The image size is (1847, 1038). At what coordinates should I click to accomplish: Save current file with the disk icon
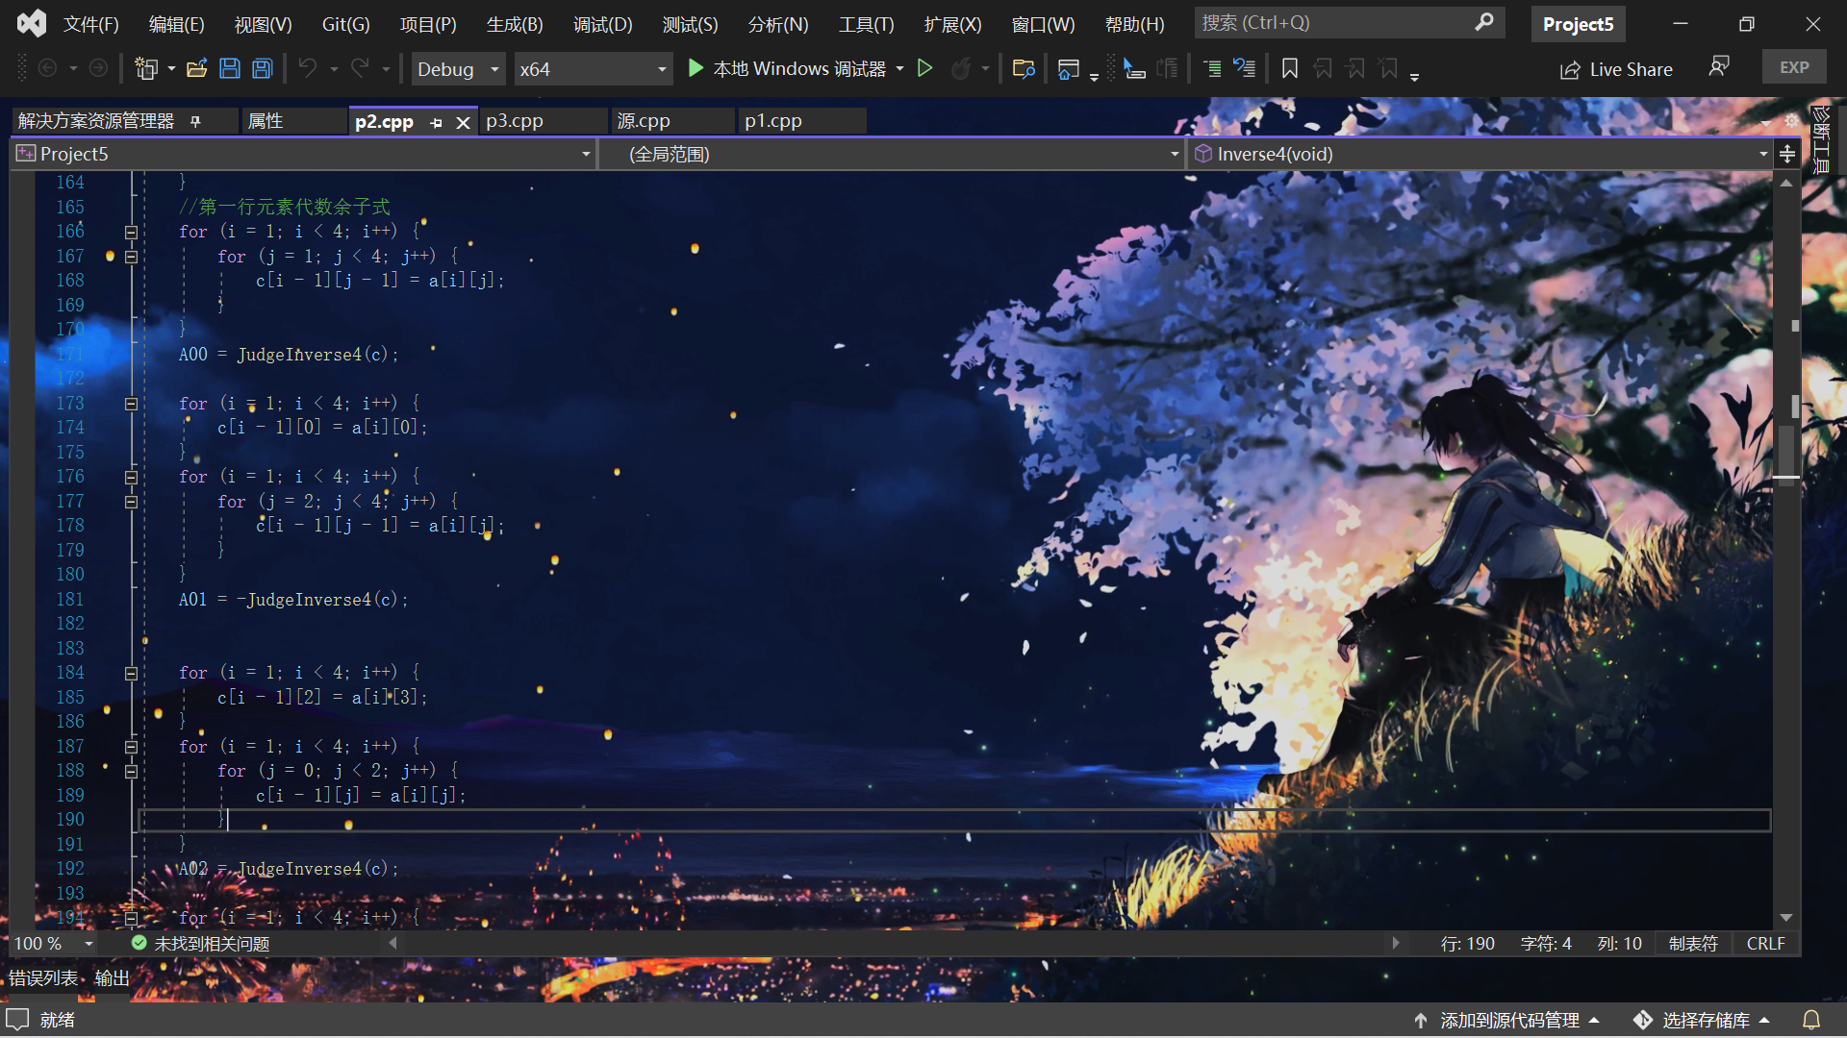coord(229,68)
